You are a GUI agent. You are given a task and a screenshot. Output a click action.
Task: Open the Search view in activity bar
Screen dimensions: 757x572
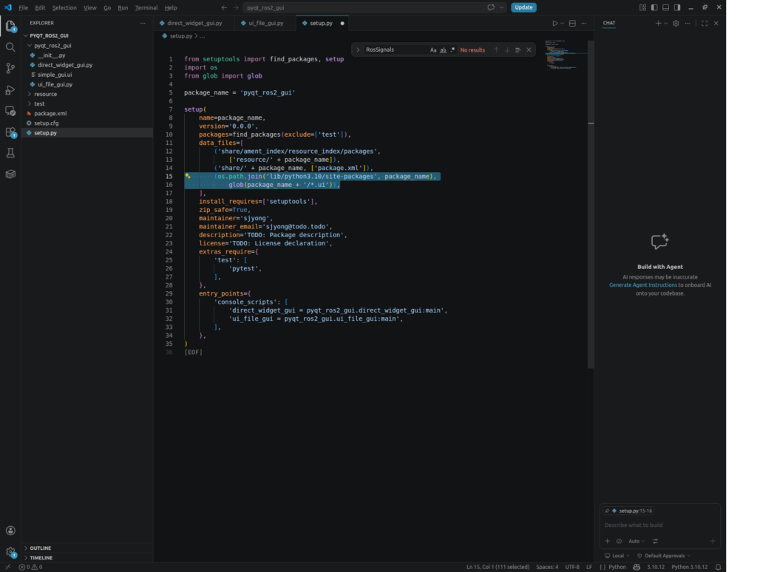(10, 47)
